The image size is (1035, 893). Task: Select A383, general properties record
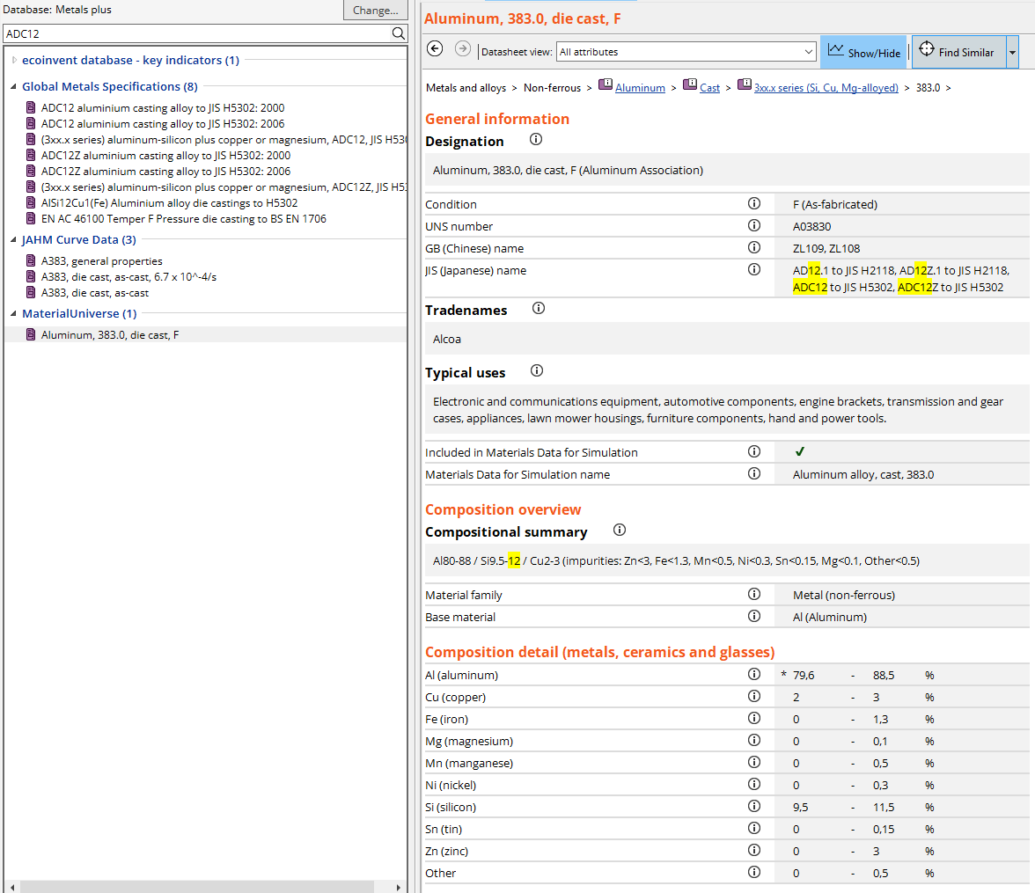[101, 261]
